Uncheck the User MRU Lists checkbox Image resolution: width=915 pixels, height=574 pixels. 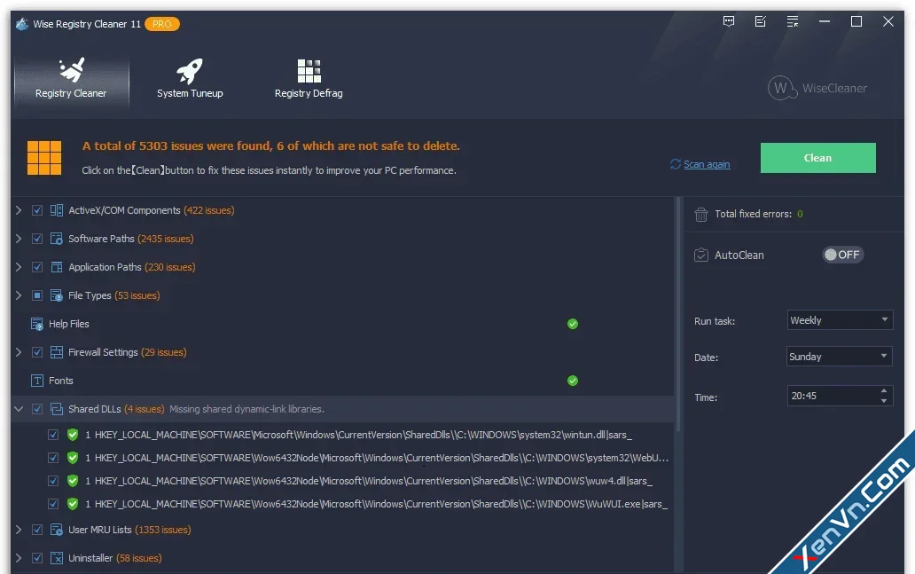37,530
